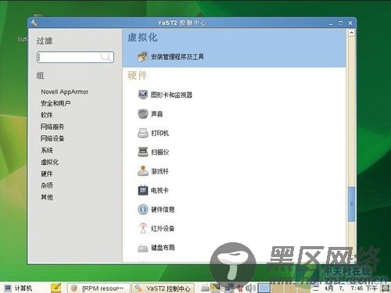The width and height of the screenshot is (391, 293).
Task: Click the 安装管理程序及工具 label
Action: [x=178, y=57]
